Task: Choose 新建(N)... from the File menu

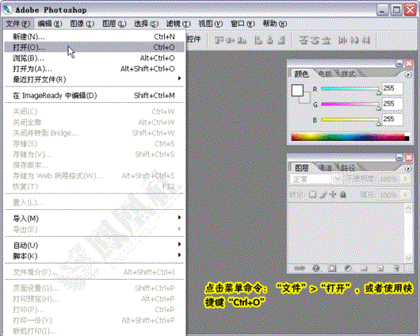Action: pos(94,36)
